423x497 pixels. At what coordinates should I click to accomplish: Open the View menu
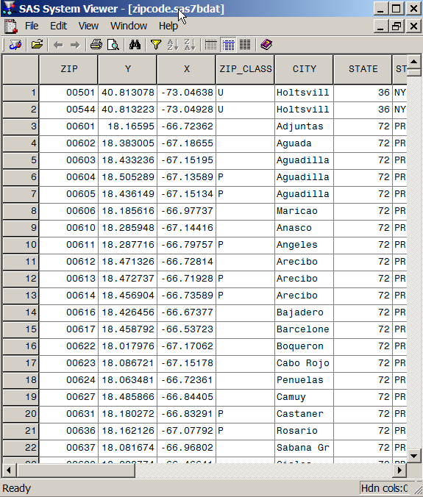coord(88,26)
